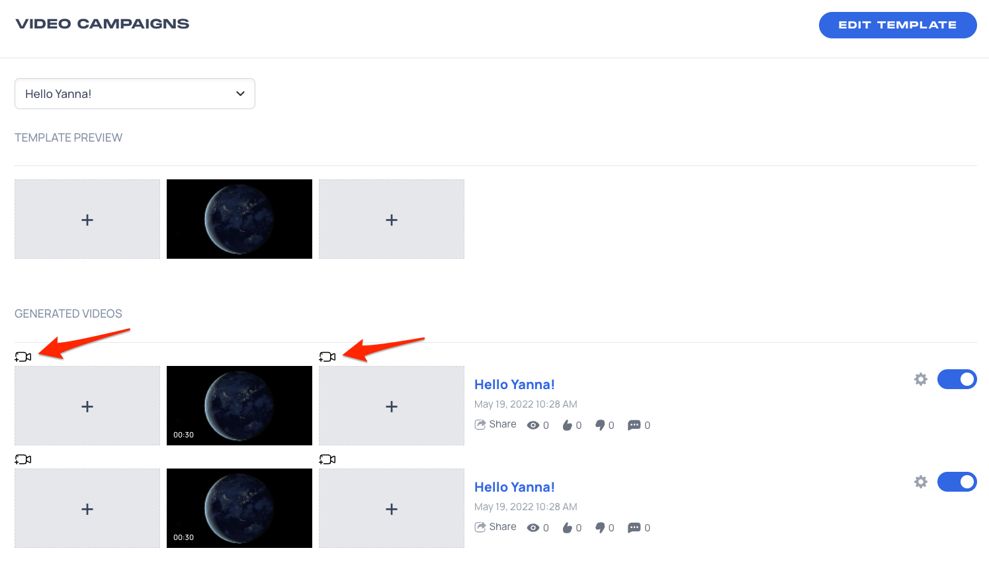Share the second Hello Yanna! video
The width and height of the screenshot is (989, 583).
(x=495, y=527)
